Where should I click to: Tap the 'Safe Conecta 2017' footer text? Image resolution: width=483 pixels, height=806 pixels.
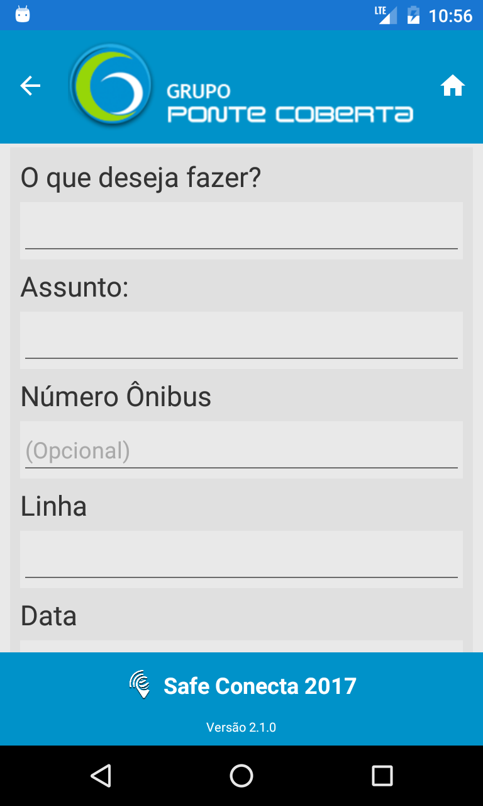click(260, 686)
